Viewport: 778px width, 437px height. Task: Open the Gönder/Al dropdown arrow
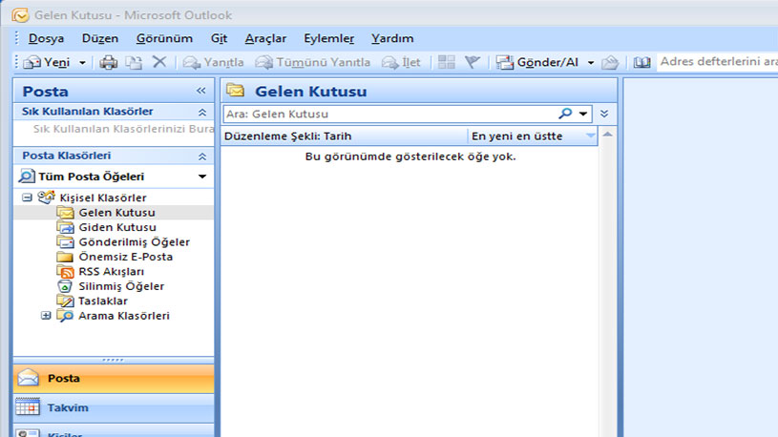point(591,63)
